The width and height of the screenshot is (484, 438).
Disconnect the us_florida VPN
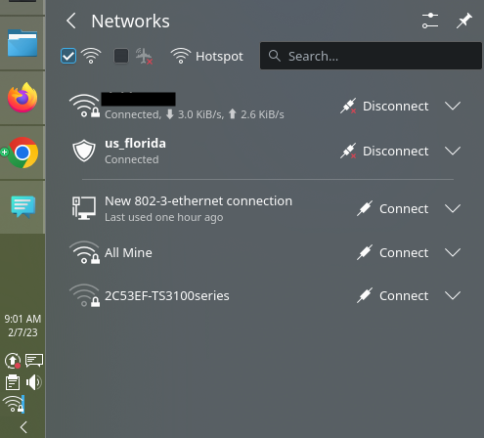[384, 151]
